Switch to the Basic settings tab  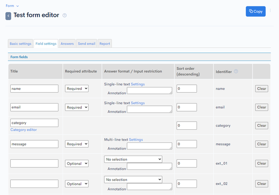[20, 44]
